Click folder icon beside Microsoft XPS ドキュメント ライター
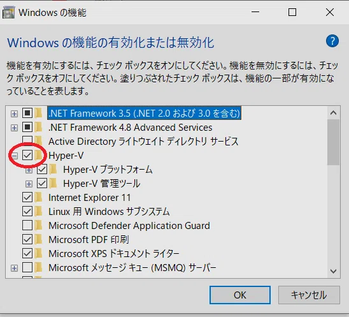Image resolution: width=349 pixels, height=317 pixels. click(39, 253)
